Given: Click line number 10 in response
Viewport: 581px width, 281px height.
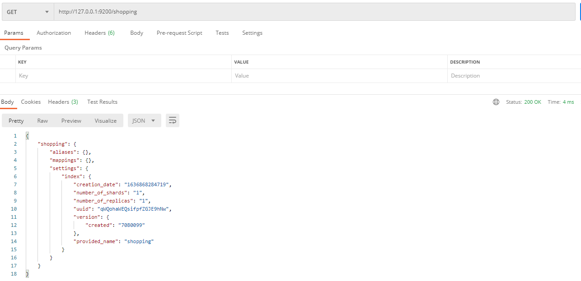Looking at the screenshot, I should click(x=14, y=209).
